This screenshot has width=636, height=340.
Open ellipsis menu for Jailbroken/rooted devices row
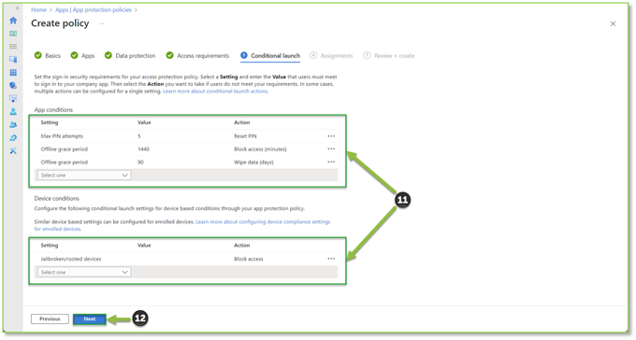click(x=331, y=259)
